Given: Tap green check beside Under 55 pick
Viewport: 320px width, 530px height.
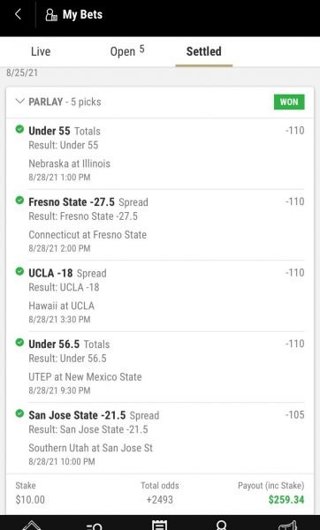Looking at the screenshot, I should point(20,129).
